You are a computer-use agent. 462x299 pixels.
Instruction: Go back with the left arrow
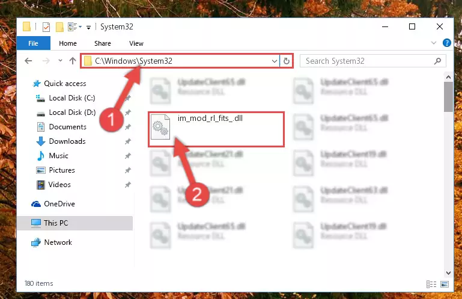point(28,61)
